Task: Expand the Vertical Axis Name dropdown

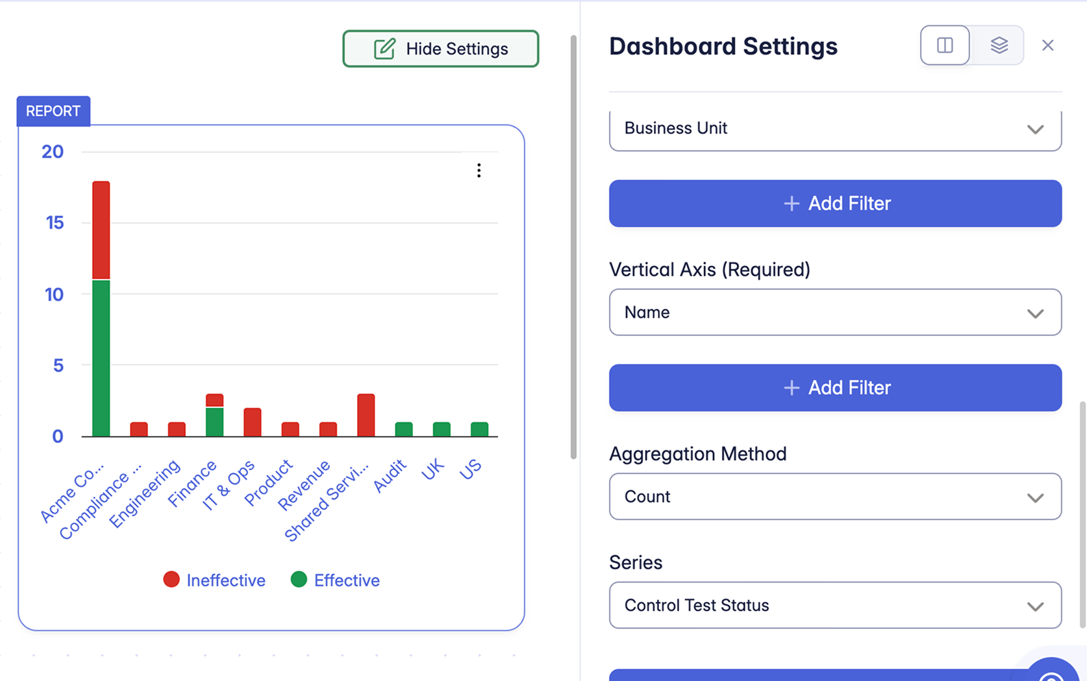Action: (835, 313)
